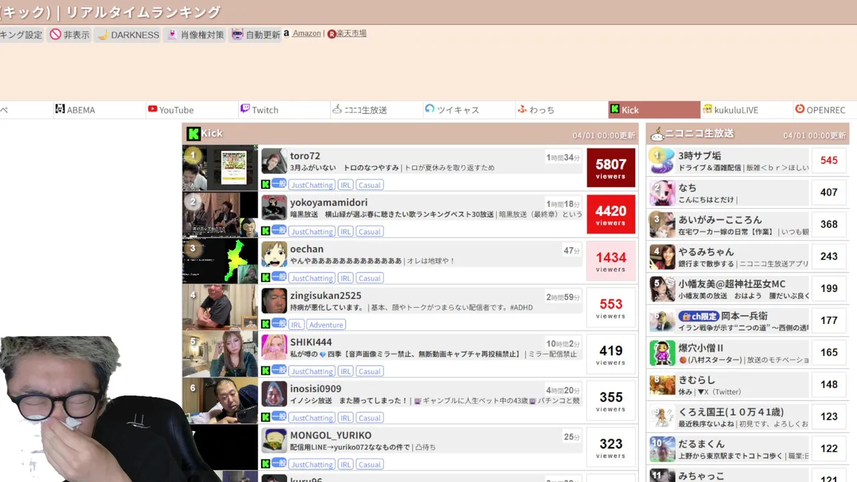Click だるまくん avatar icon
The width and height of the screenshot is (857, 482).
click(662, 449)
